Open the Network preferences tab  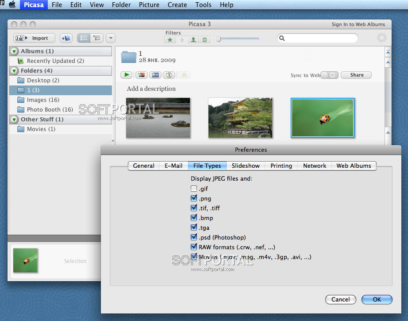tap(314, 166)
